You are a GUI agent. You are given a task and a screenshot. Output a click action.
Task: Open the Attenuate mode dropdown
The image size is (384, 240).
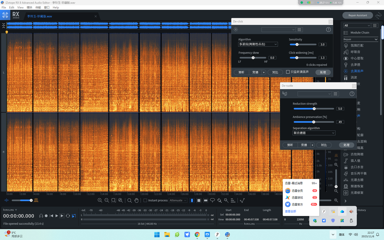pyautogui.click(x=178, y=200)
